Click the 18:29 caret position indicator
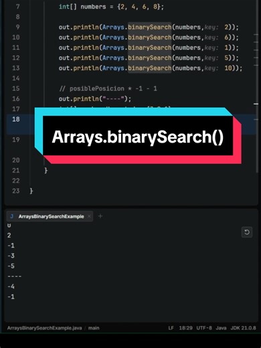Viewport: 261px width, 348px height. coord(185,328)
